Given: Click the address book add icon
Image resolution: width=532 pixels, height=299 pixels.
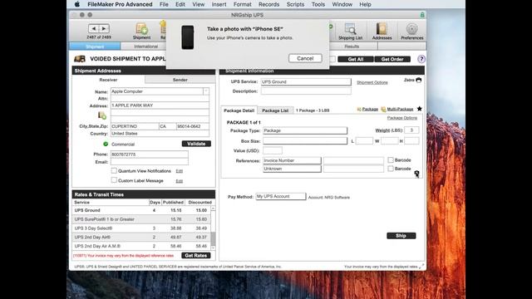Looking at the screenshot, I should click(x=101, y=115).
